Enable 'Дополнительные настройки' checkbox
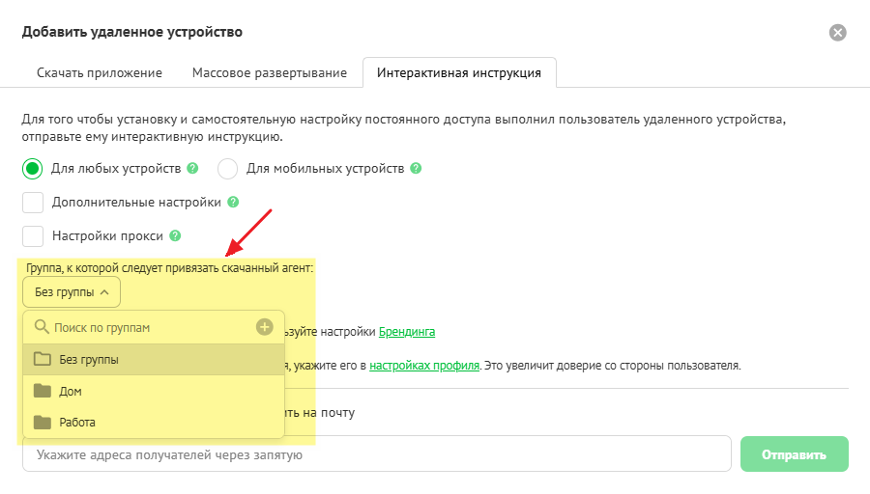 (x=33, y=203)
